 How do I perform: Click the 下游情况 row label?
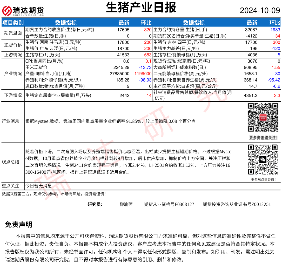pyautogui.click(x=13, y=95)
